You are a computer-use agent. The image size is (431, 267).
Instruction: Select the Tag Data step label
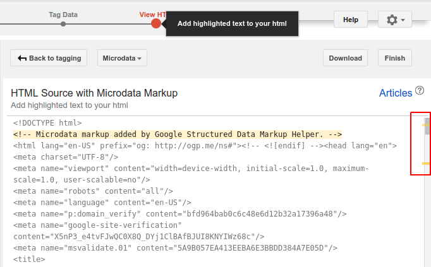click(x=63, y=13)
